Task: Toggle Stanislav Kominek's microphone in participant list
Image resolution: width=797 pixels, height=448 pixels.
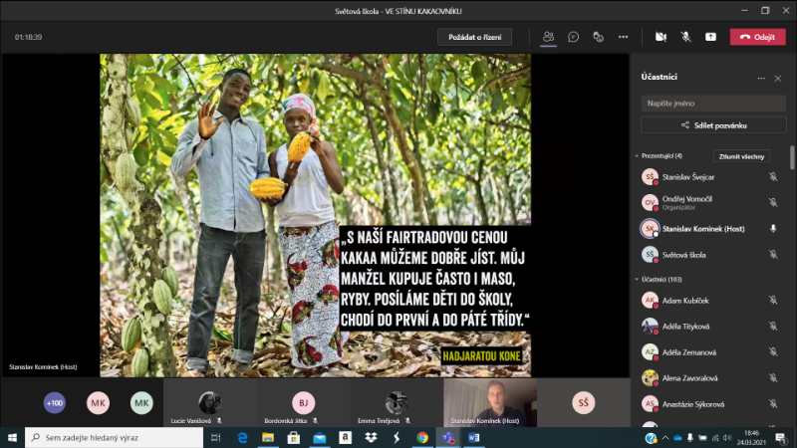Action: 773,228
